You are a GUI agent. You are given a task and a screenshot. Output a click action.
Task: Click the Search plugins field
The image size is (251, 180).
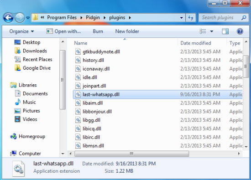pos(224,17)
